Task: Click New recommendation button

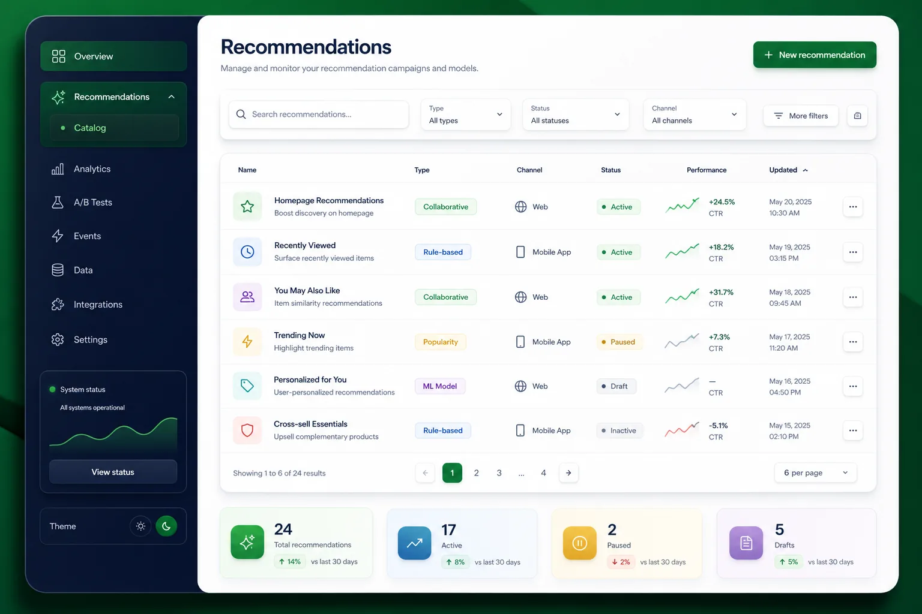Action: tap(815, 55)
